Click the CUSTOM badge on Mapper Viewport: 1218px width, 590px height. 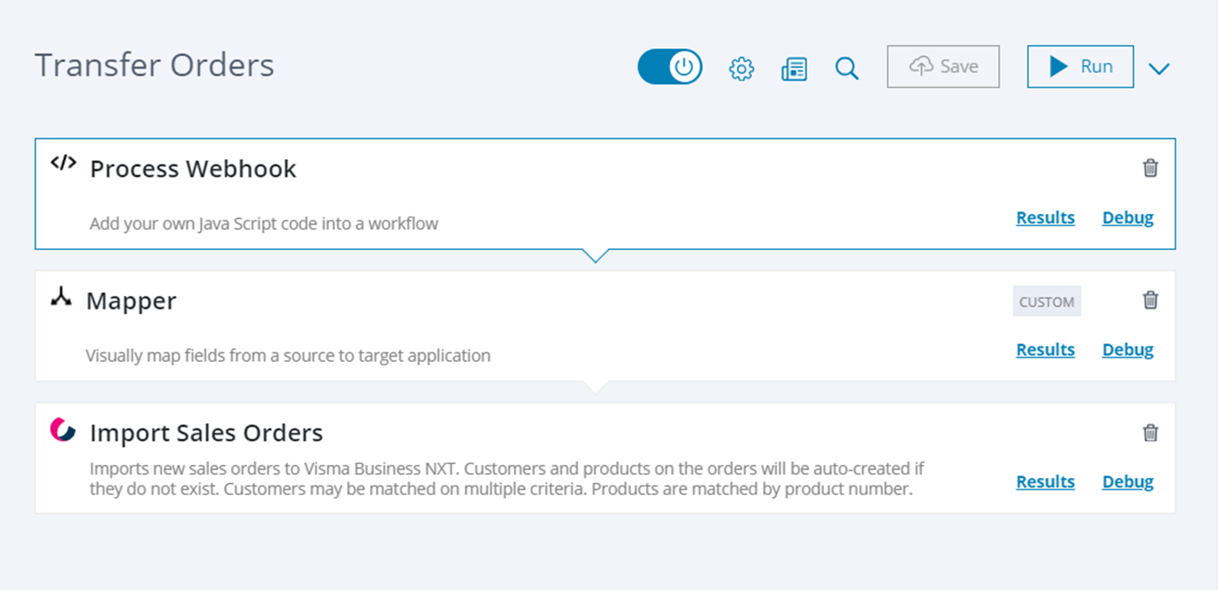[1046, 302]
